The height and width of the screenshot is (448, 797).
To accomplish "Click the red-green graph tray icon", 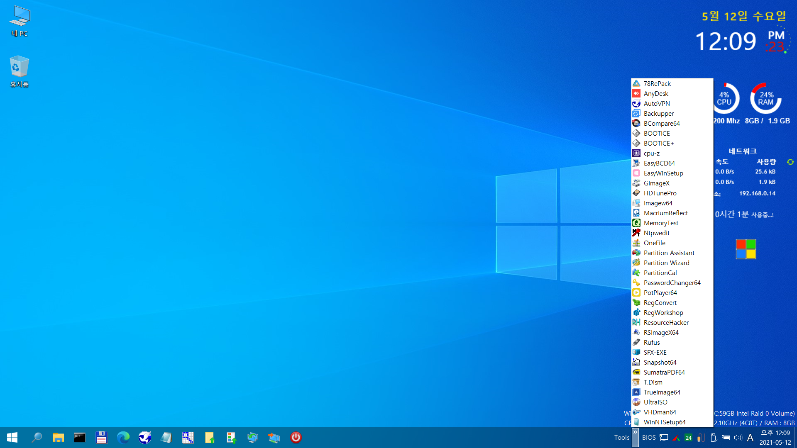I will [x=676, y=438].
